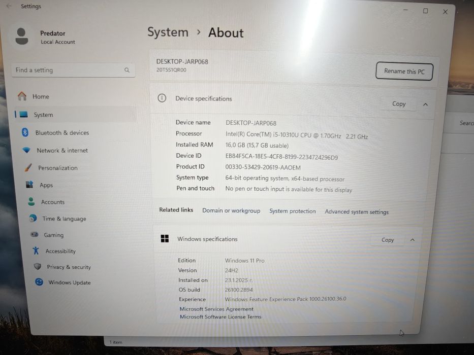Image resolution: width=474 pixels, height=355 pixels.
Task: Open Apps settings
Action: tap(46, 185)
